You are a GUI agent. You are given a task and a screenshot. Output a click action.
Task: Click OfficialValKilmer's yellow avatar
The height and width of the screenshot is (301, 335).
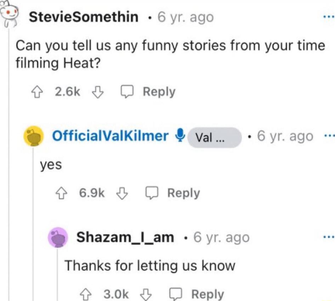click(32, 137)
